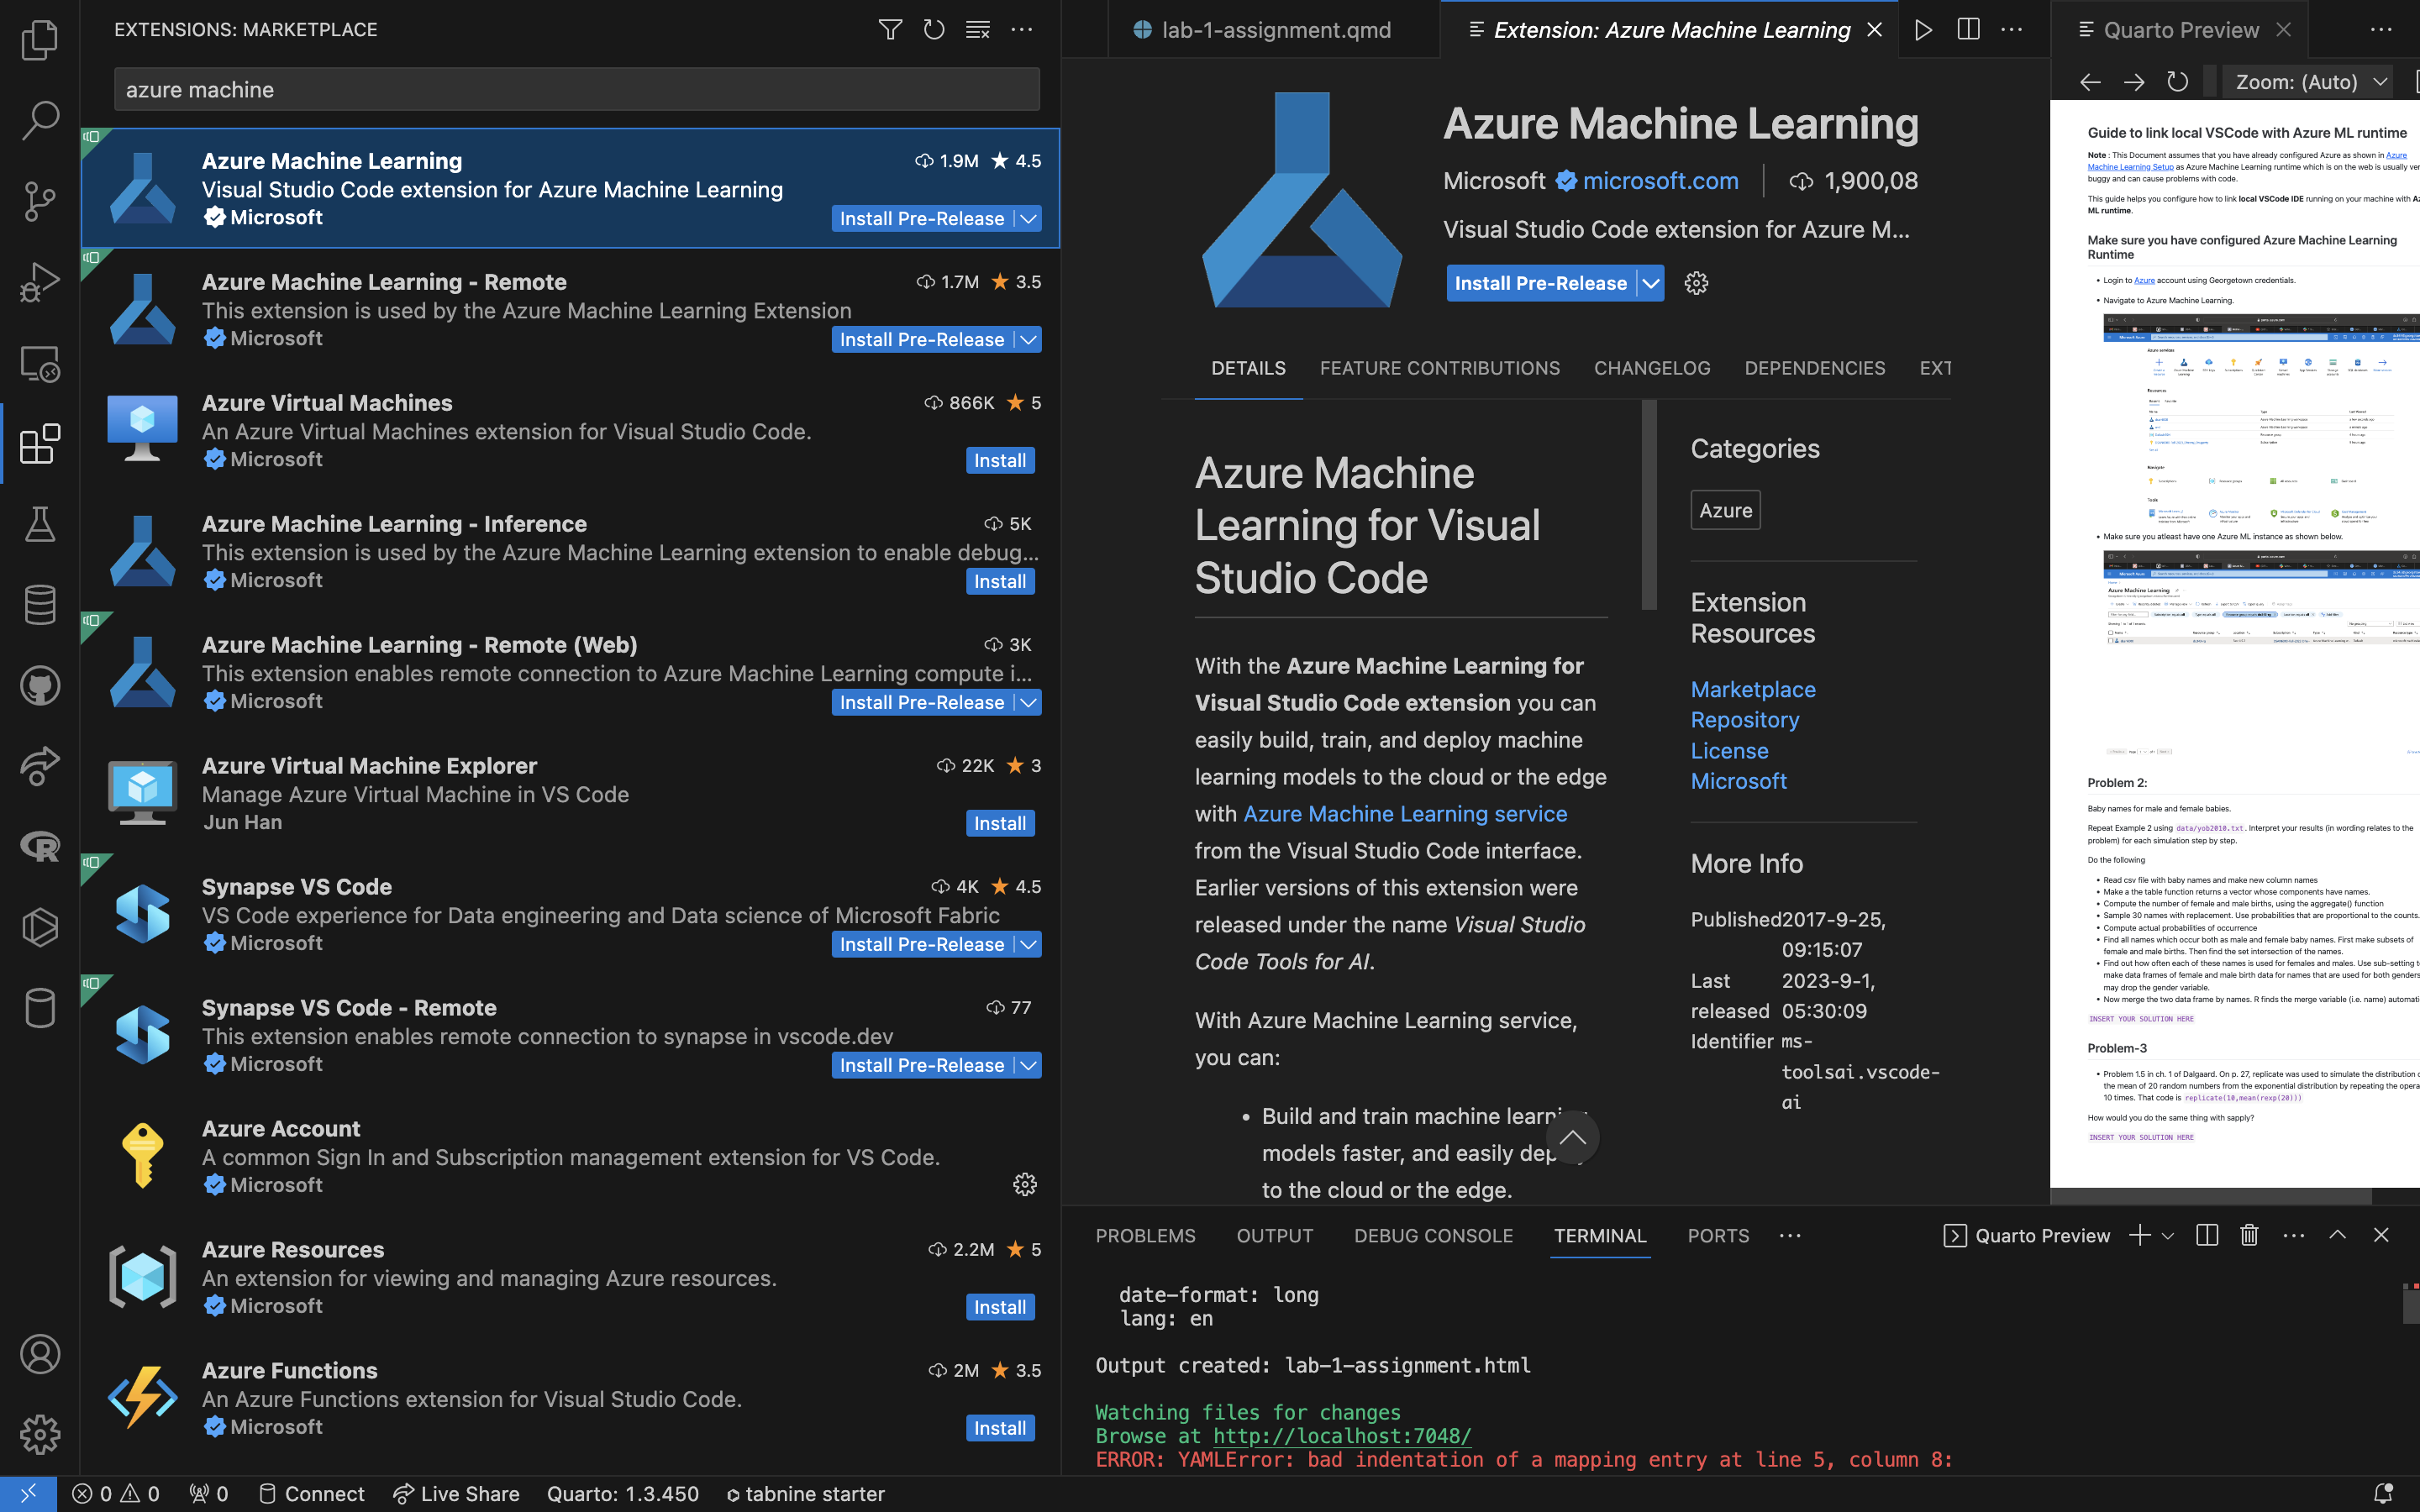Open the GitHub view in activity bar
The height and width of the screenshot is (1512, 2420).
pyautogui.click(x=40, y=685)
